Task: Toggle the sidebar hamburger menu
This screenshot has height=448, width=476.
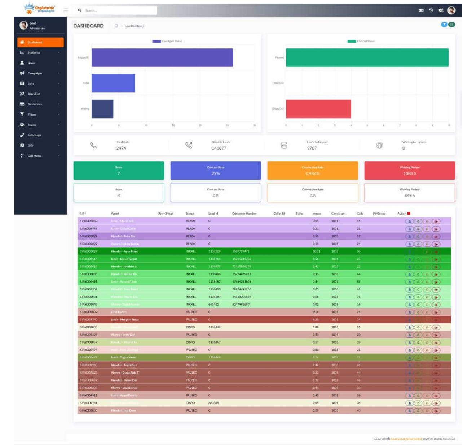Action: point(66,10)
